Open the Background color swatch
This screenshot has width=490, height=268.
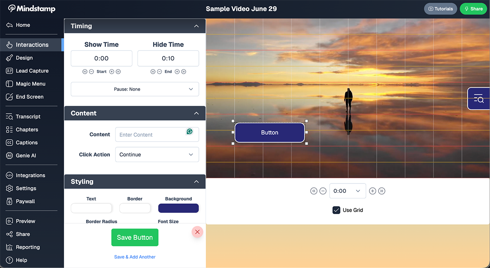178,208
